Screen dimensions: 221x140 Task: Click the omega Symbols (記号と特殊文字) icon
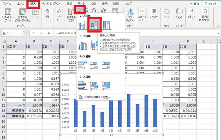[205, 11]
